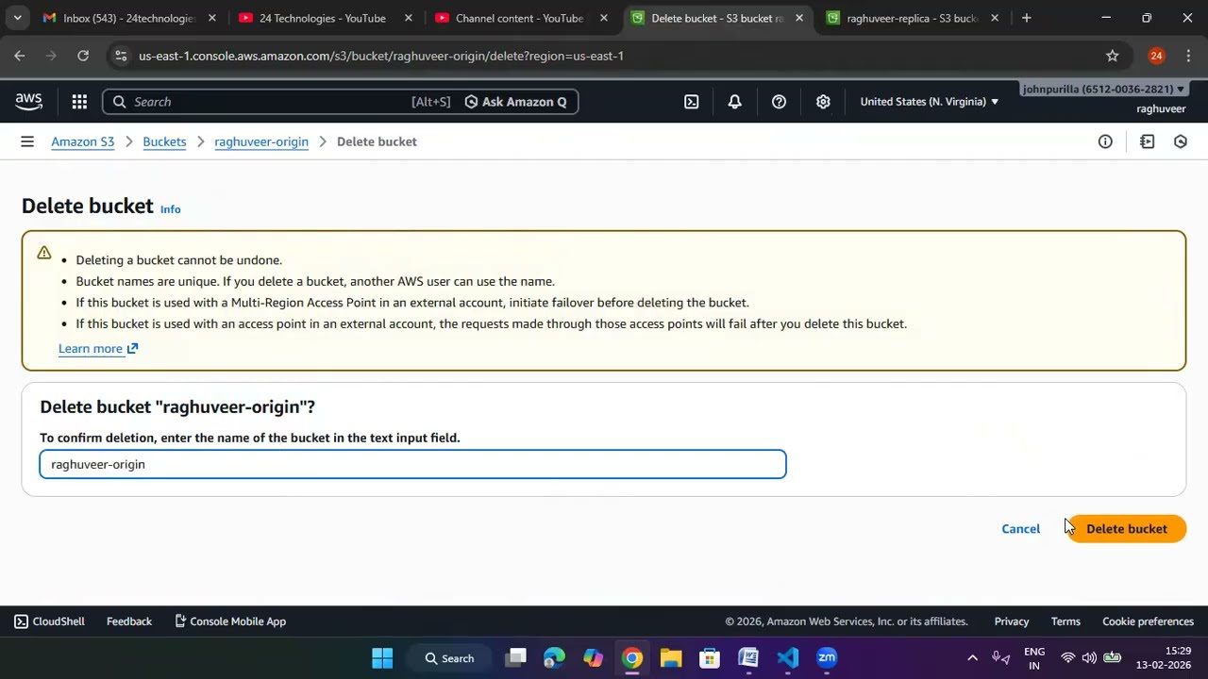Open the taskbar clock and date
This screenshot has width=1208, height=679.
coord(1166,658)
